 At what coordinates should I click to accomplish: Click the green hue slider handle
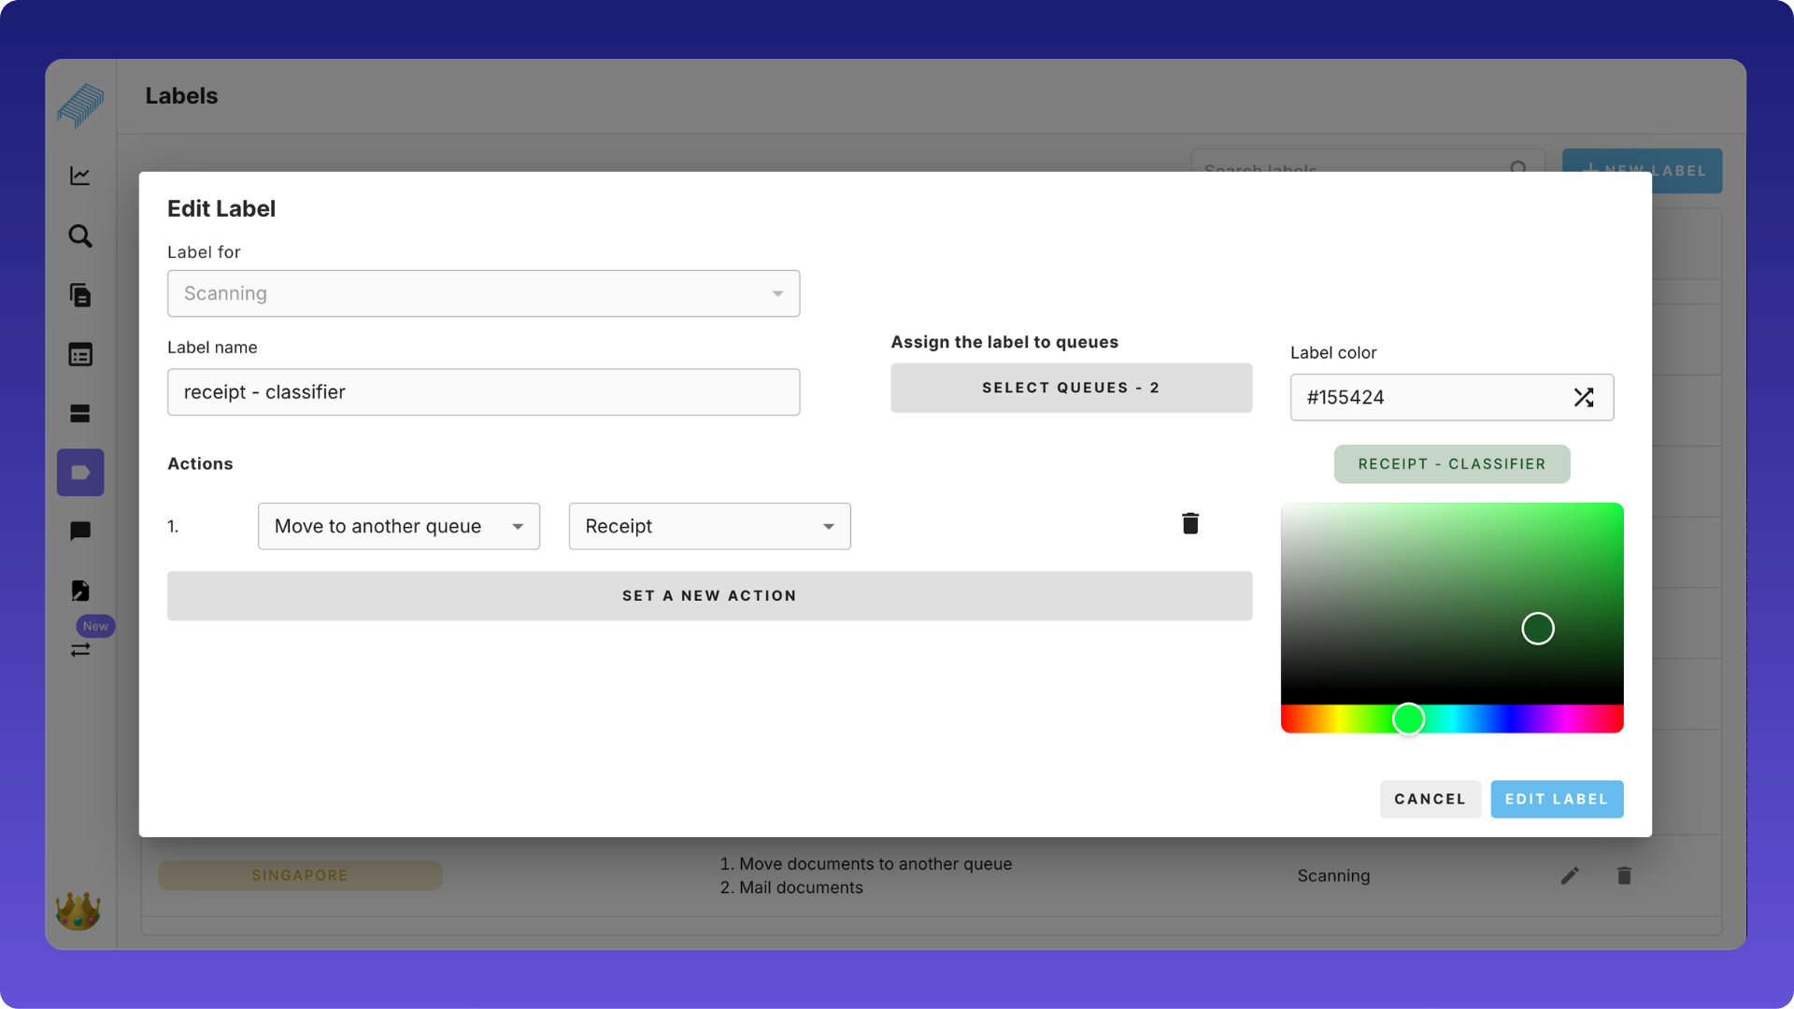(1408, 718)
